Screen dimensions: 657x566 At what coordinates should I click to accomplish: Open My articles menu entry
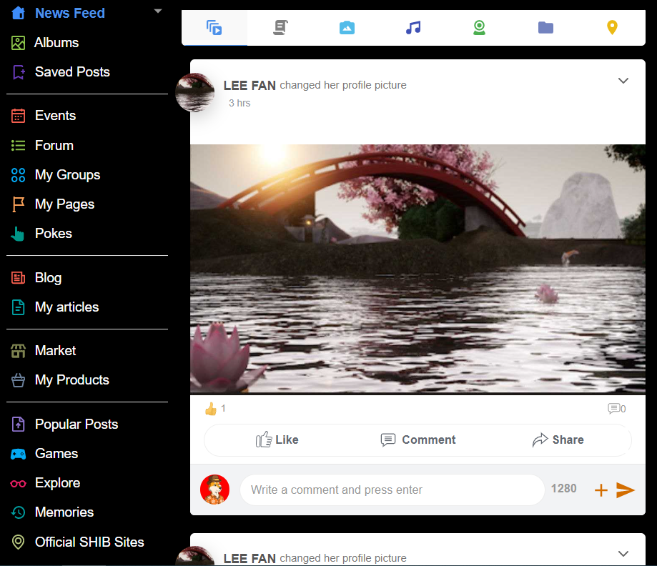67,307
